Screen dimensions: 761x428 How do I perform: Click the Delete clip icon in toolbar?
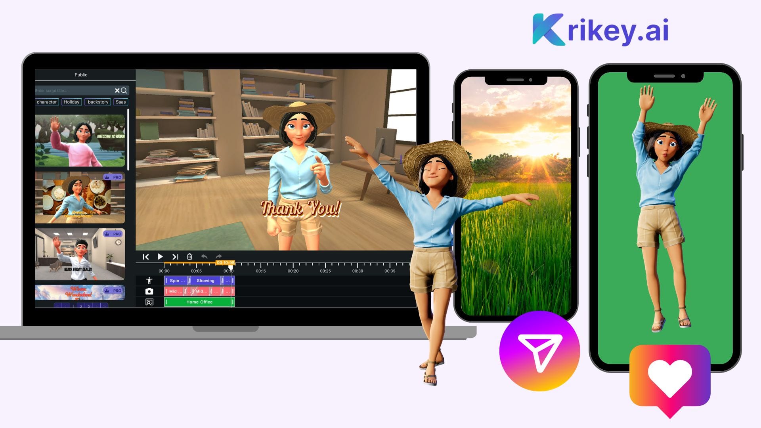tap(190, 256)
